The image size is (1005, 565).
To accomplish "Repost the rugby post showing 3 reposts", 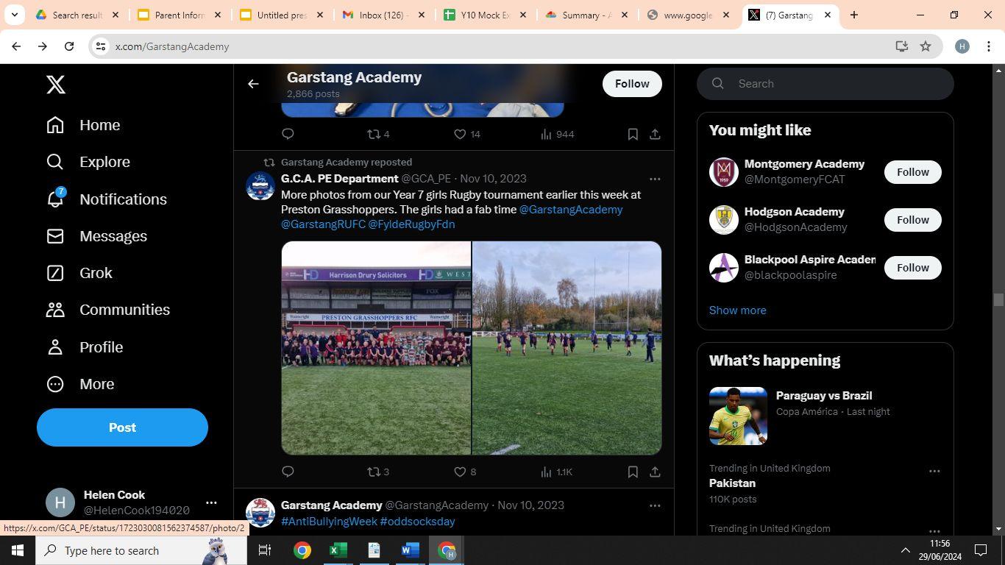I will click(378, 472).
